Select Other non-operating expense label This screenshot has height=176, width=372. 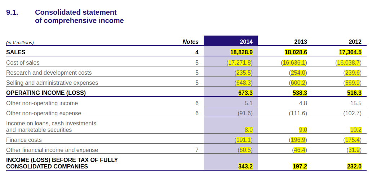[x=43, y=113]
